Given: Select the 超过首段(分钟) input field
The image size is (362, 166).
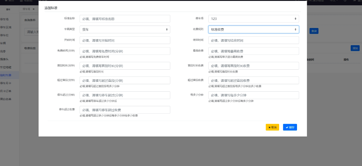Looking at the screenshot, I should coord(125,80).
